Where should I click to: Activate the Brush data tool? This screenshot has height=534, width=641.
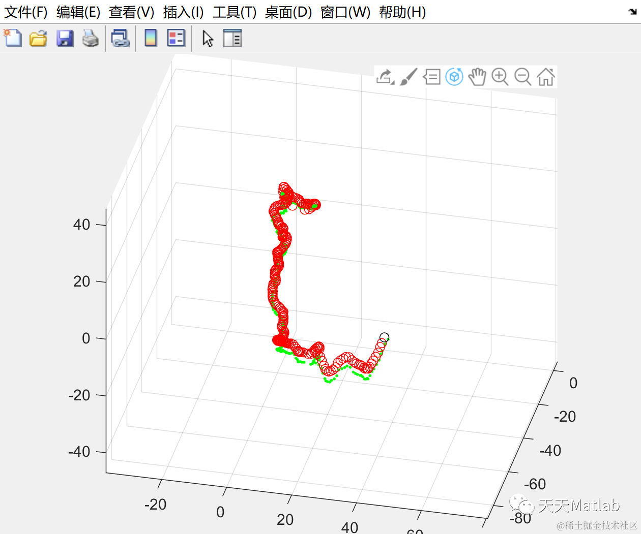coord(409,77)
